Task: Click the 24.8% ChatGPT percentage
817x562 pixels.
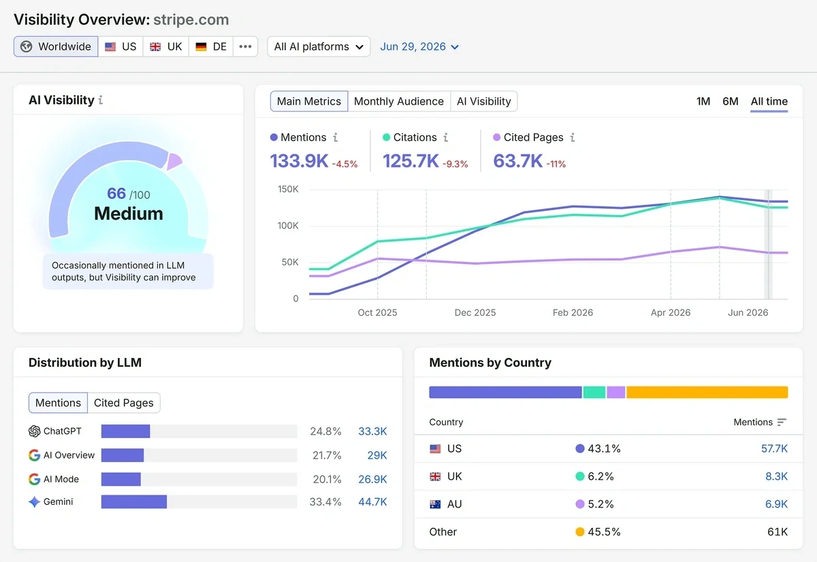Action: click(x=325, y=431)
